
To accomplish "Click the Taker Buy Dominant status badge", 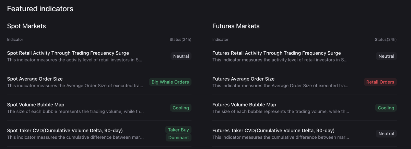I will [178, 134].
